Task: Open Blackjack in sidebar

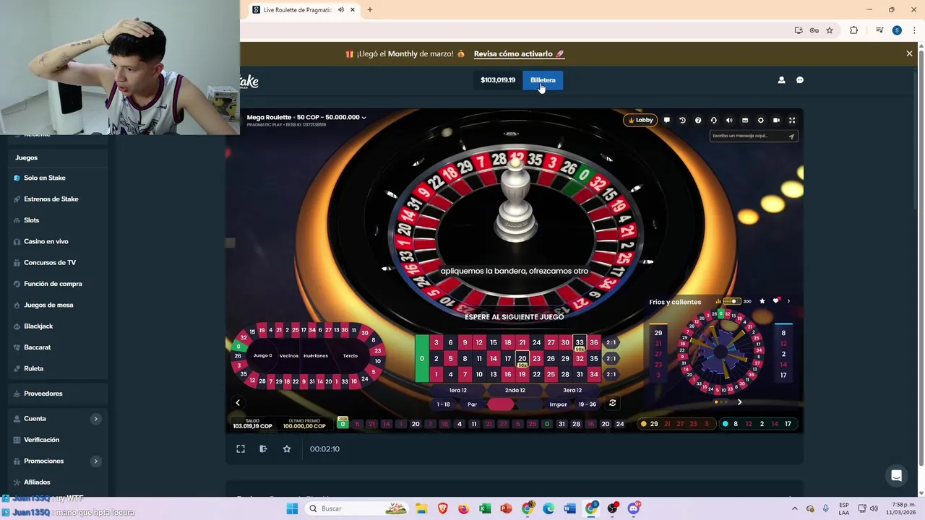Action: [x=38, y=326]
